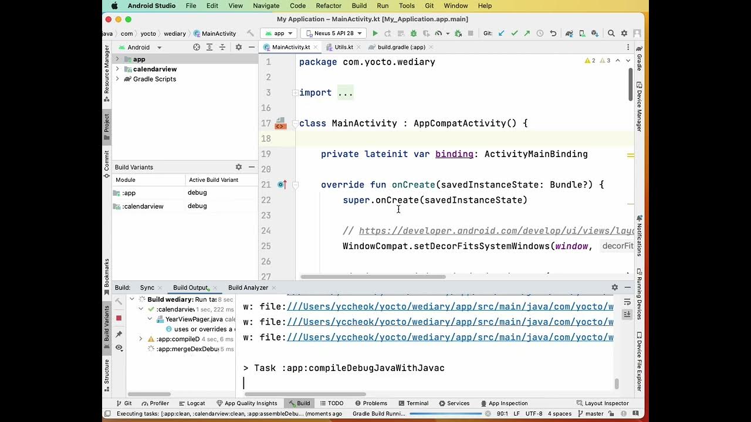This screenshot has height=422, width=751.
Task: Collapse the Build wediary node
Action: (132, 300)
